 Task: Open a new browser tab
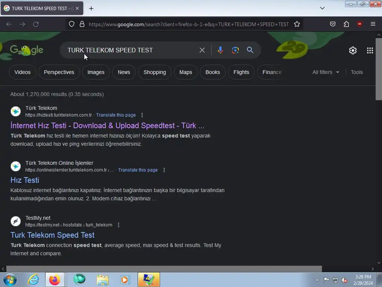click(x=91, y=9)
